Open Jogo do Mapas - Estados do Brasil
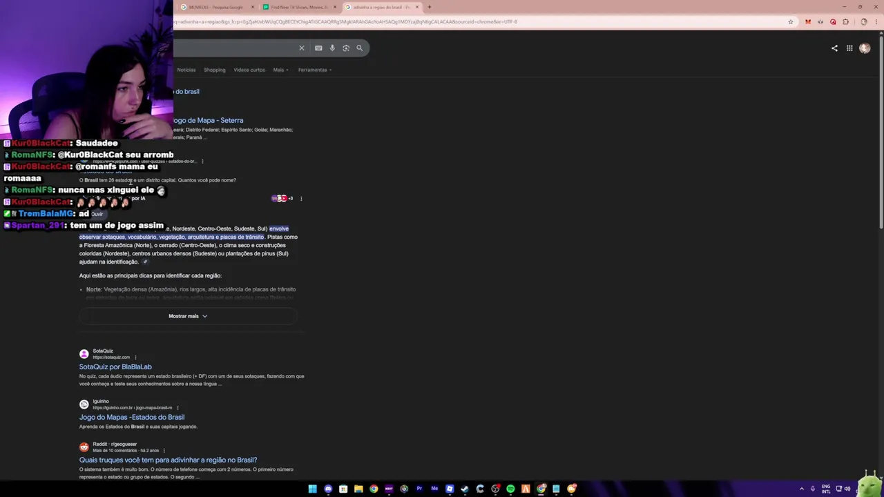884x497 pixels. (x=132, y=417)
